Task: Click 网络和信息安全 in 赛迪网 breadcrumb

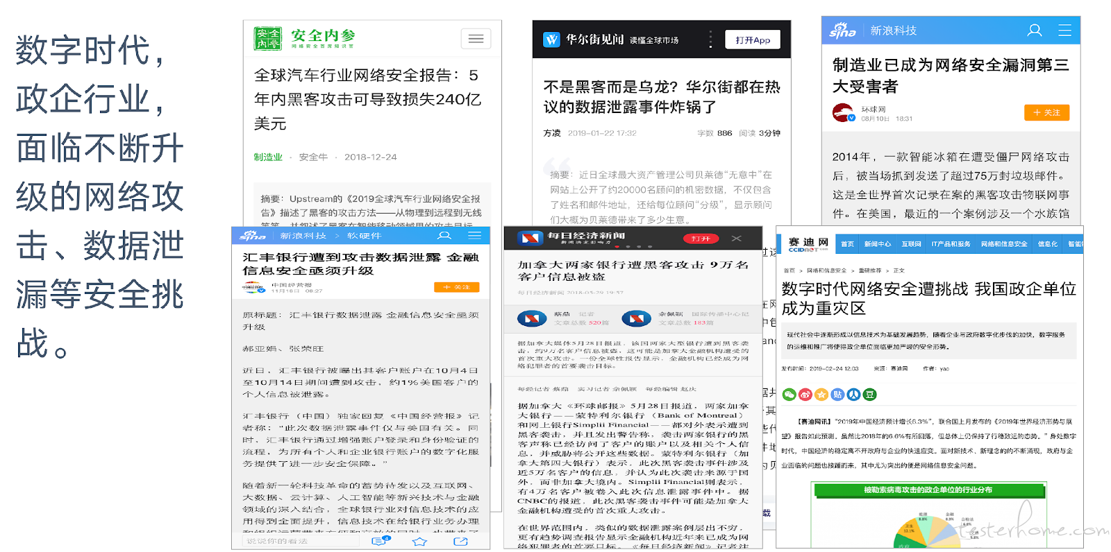Action: (826, 270)
